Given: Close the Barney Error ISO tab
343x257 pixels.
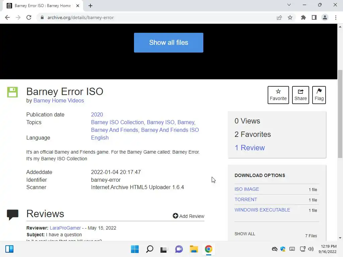Looking at the screenshot, I should click(x=78, y=6).
